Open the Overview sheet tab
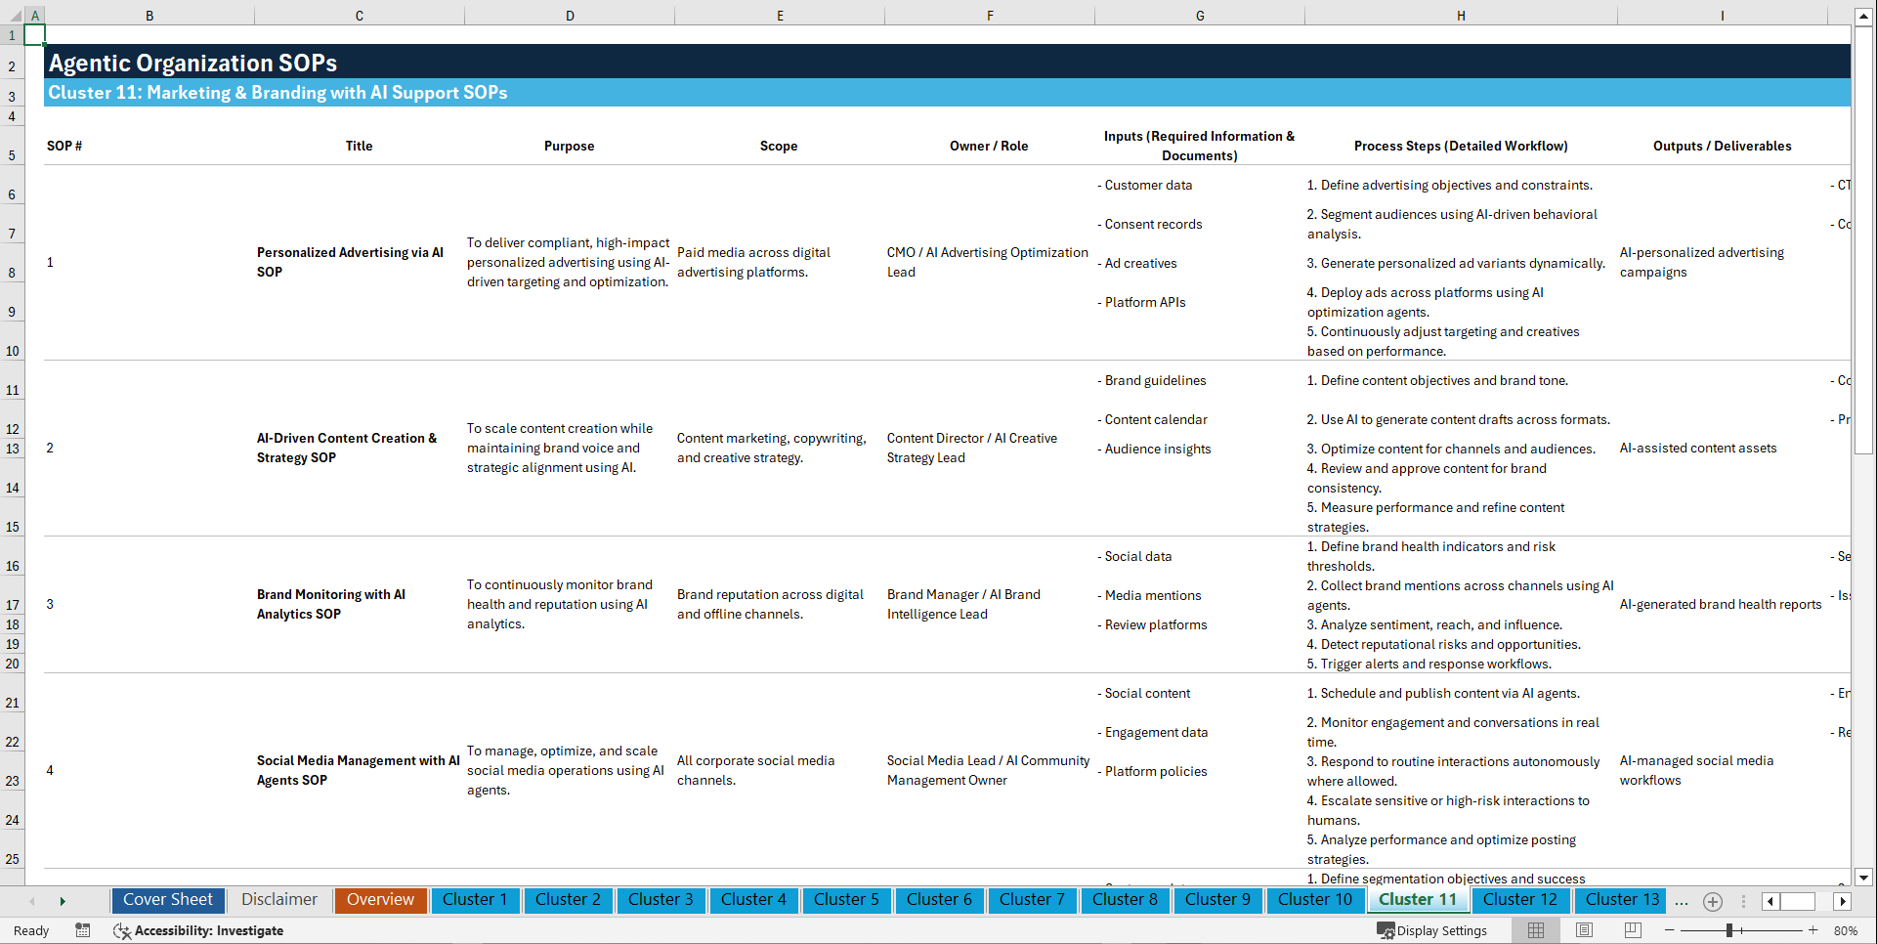Screen dimensions: 1877x944 point(380,900)
